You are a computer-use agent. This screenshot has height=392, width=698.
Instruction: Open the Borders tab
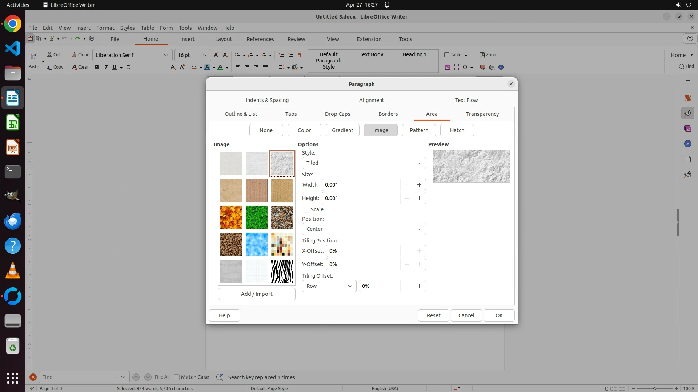[388, 114]
